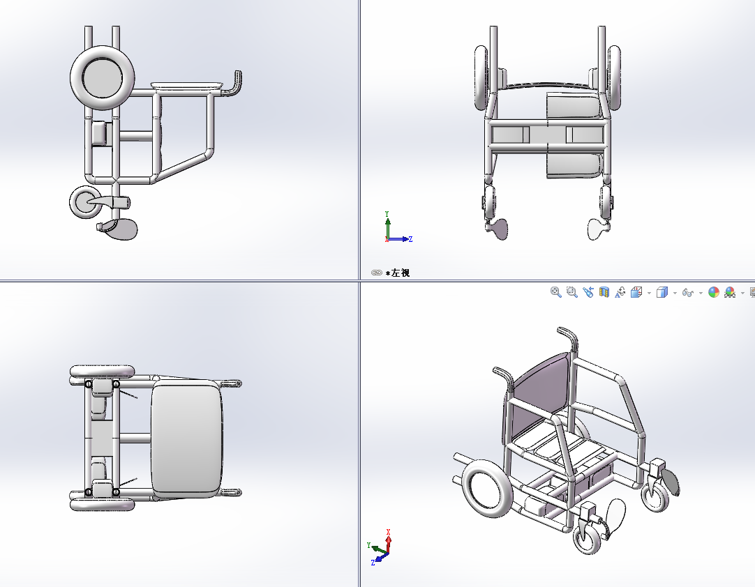This screenshot has height=587, width=755.
Task: Expand the Hide/Show Items dropdown arrow
Action: 701,293
